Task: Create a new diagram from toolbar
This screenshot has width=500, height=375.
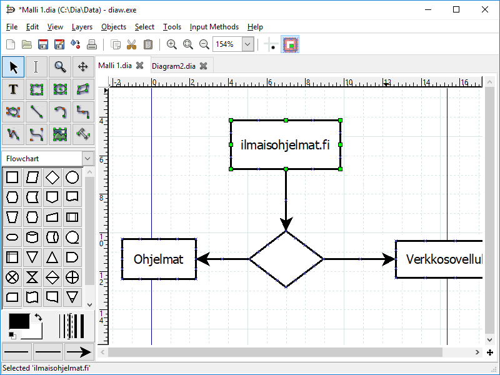Action: point(11,44)
